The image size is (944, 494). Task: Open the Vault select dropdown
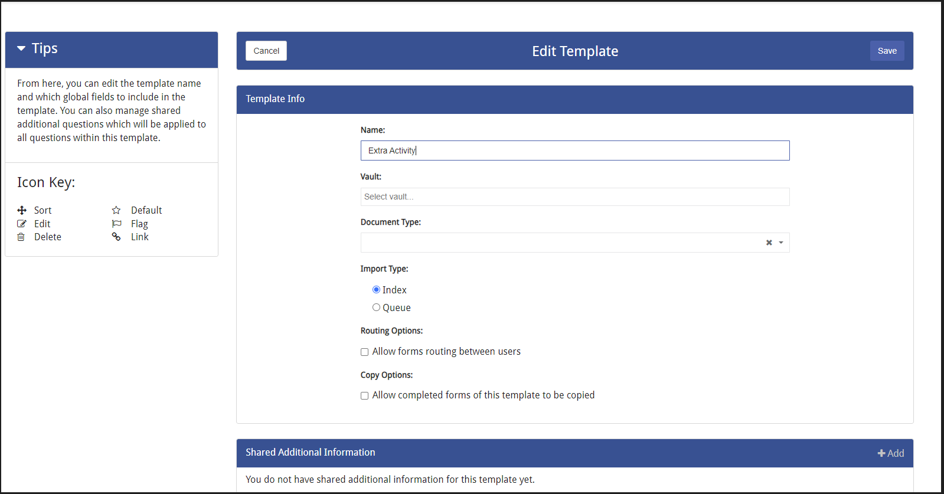(x=575, y=197)
